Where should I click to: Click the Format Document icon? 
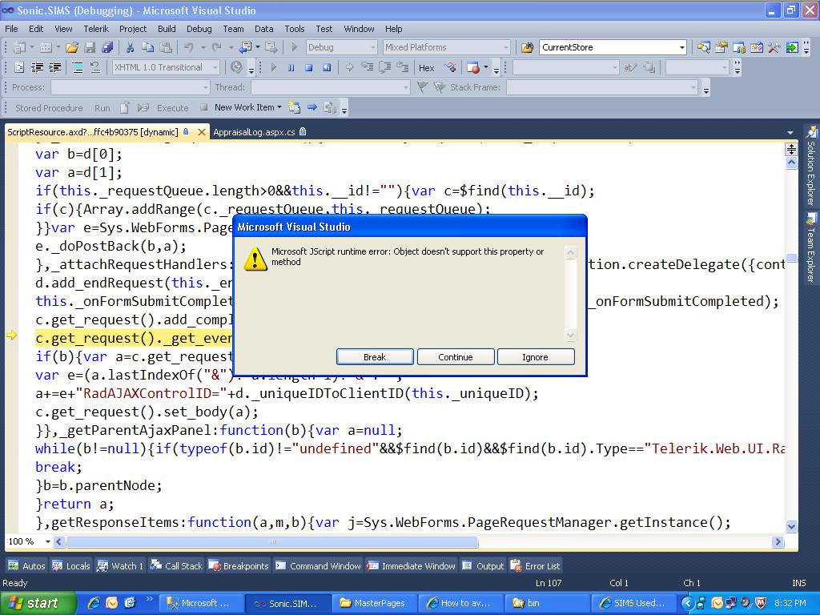(19, 67)
